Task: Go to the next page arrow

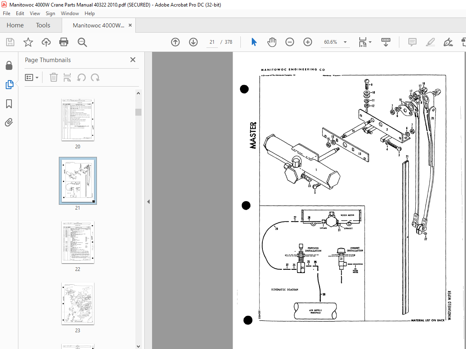Action: pos(193,42)
